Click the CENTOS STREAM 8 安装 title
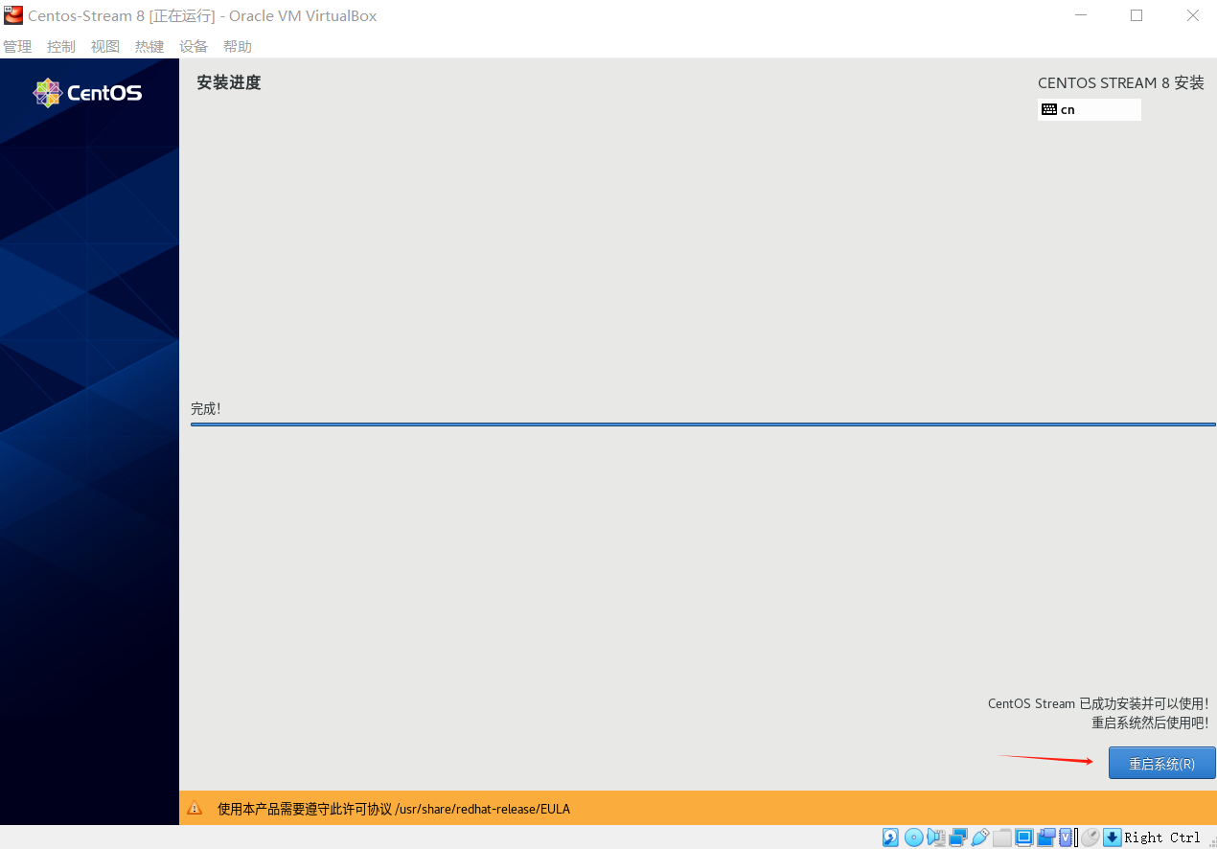 [1121, 83]
